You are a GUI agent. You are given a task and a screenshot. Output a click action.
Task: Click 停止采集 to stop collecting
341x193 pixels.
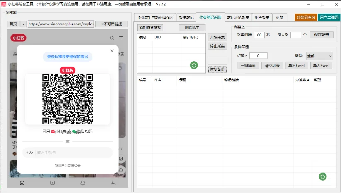218,46
